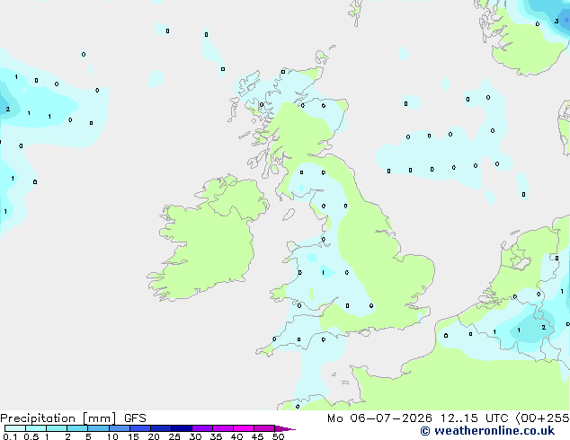Click the '0.5' legend scale value
570x440 pixels.
[31, 436]
